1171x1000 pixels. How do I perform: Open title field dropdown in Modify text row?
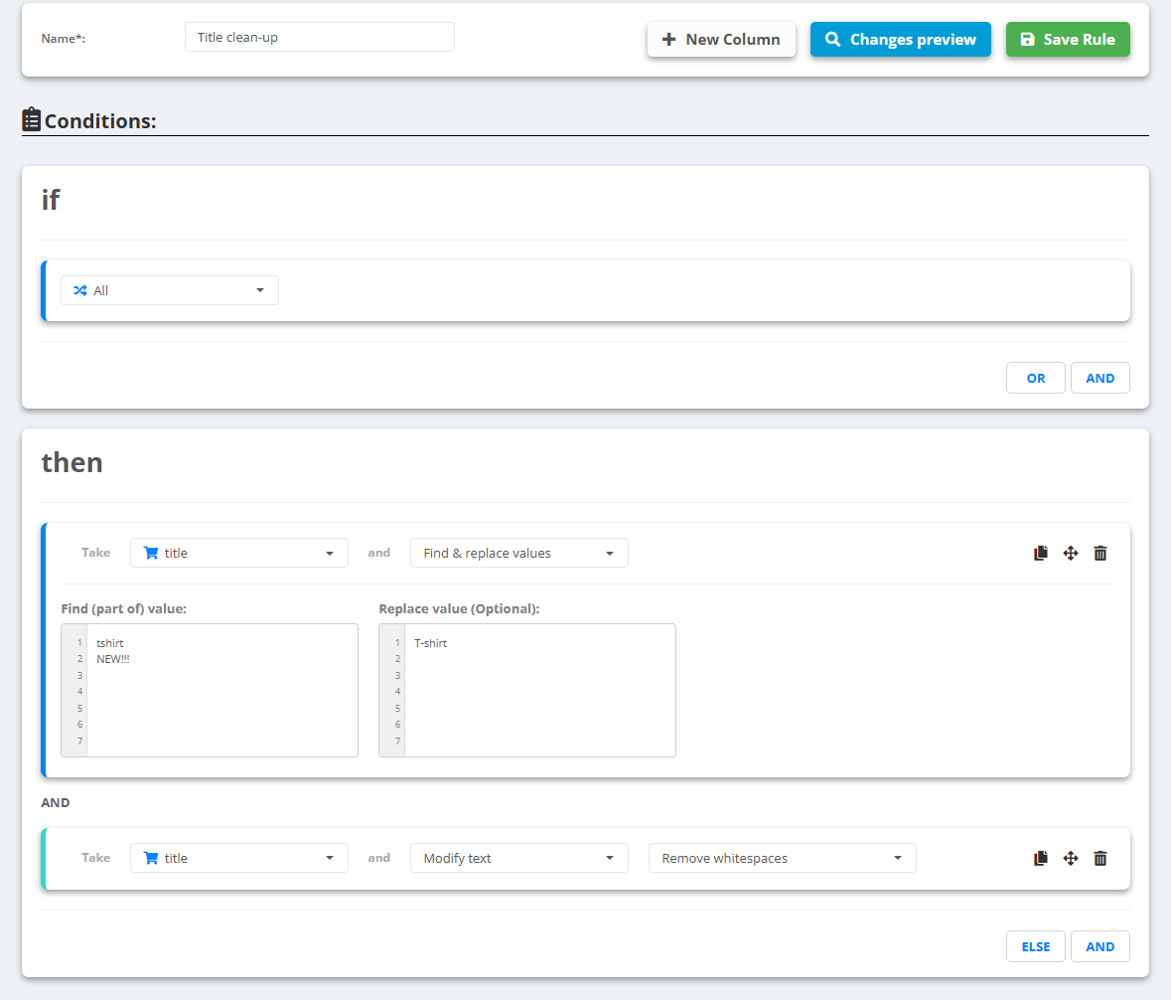[x=239, y=858]
